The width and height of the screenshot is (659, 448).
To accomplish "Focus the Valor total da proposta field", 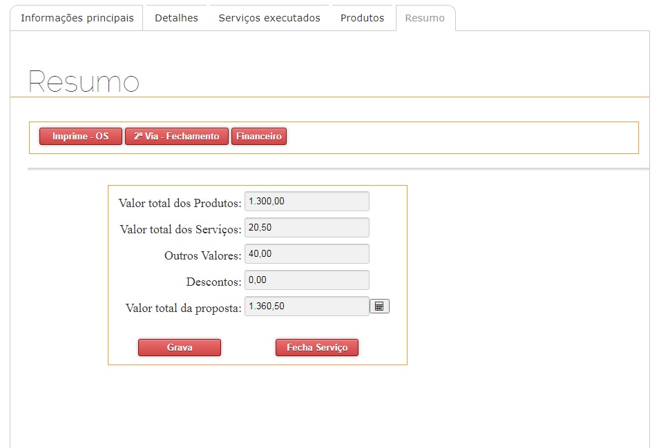I will tap(307, 306).
